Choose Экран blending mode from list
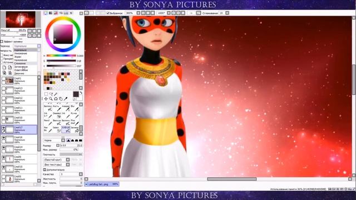 coord(18,57)
